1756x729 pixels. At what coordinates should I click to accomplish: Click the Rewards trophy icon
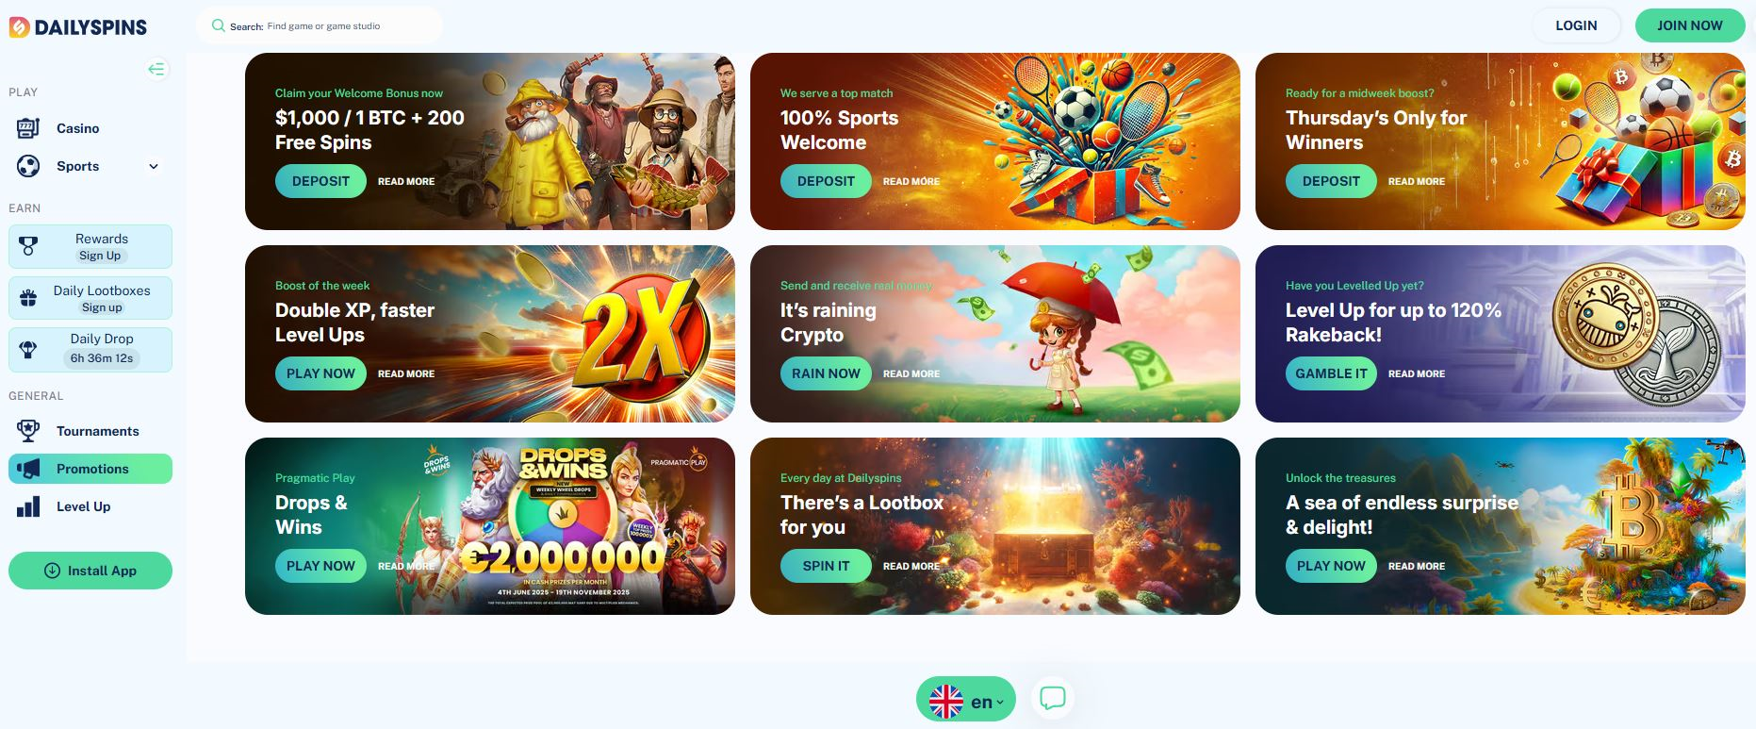(x=28, y=246)
